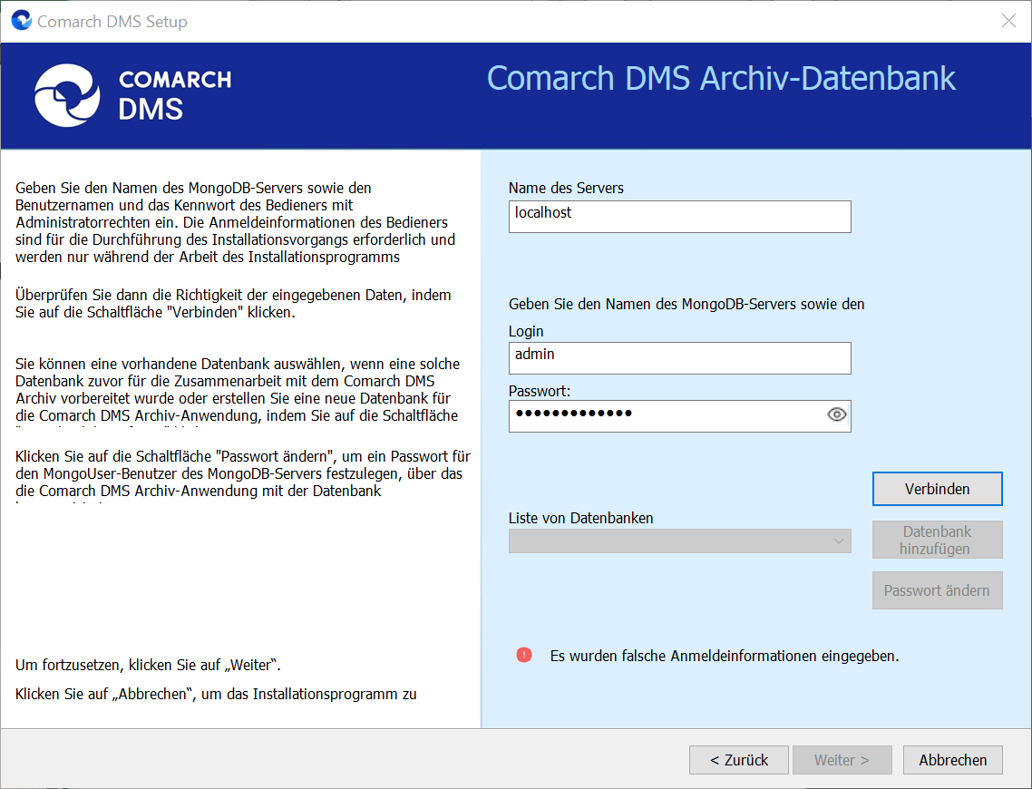Click the 'Login' label
This screenshot has height=789, width=1032.
tap(526, 331)
